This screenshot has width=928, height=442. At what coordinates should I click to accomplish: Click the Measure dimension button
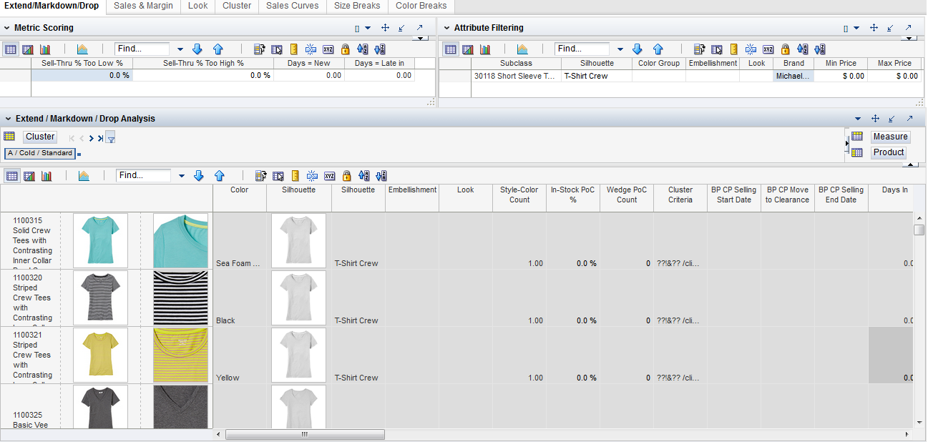tap(889, 137)
